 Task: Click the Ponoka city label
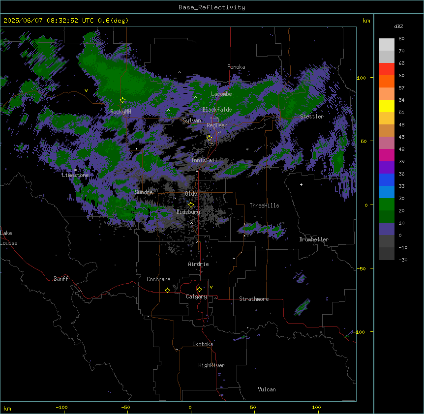pos(236,67)
